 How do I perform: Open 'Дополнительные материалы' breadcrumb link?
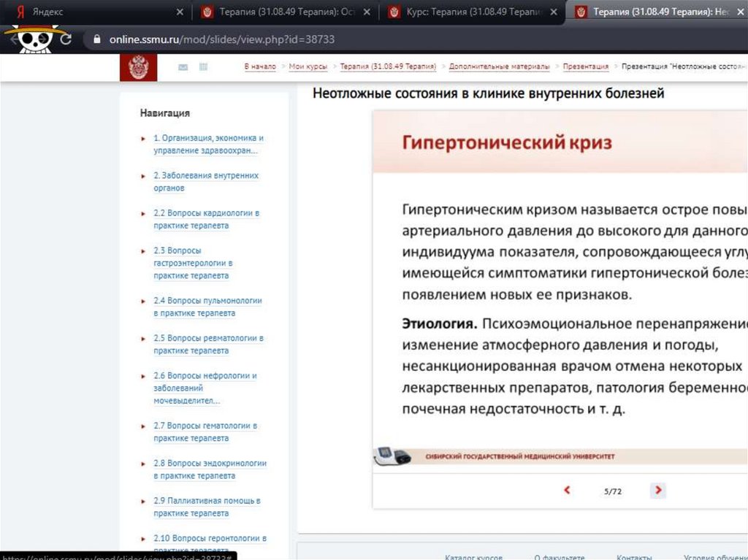point(499,66)
